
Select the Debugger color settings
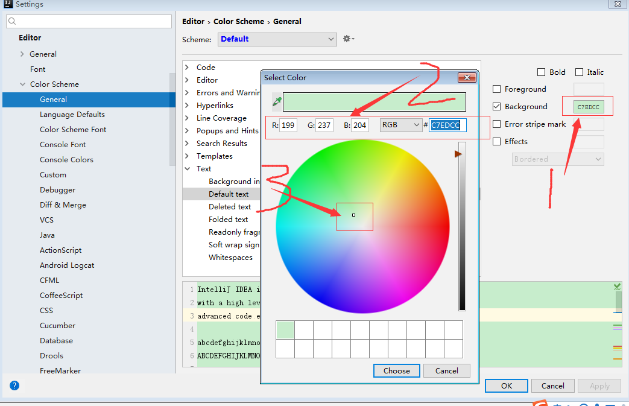tap(57, 190)
